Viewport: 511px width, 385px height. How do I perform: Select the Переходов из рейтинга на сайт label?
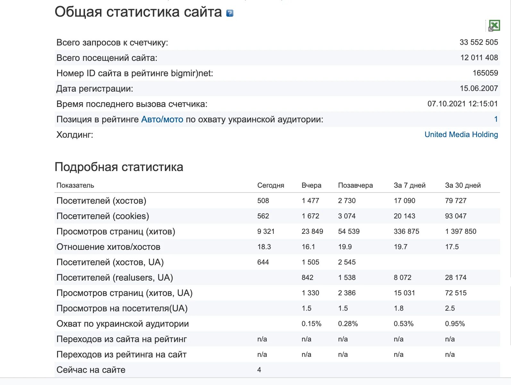click(121, 355)
